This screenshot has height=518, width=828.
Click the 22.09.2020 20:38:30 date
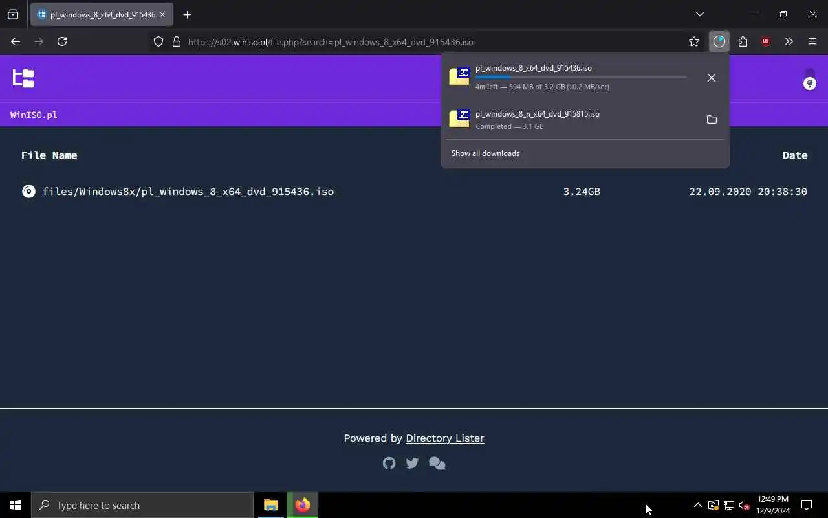point(748,192)
